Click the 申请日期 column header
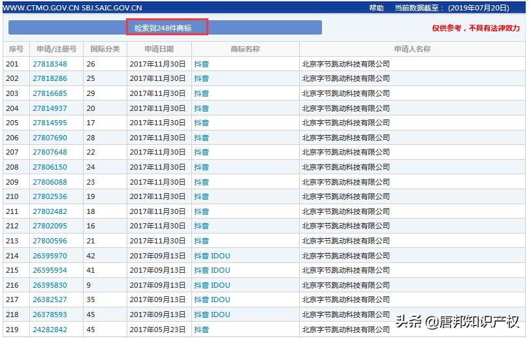The image size is (529, 338). 159,49
